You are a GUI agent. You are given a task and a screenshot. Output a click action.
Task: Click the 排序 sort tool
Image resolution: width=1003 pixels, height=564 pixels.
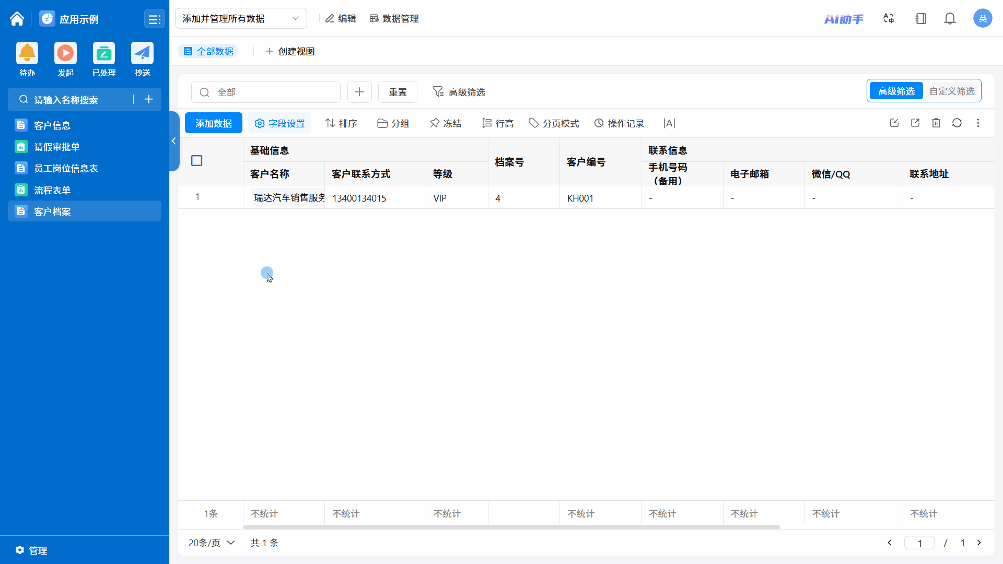pos(341,123)
